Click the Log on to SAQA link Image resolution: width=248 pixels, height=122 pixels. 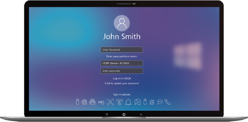click(122, 79)
